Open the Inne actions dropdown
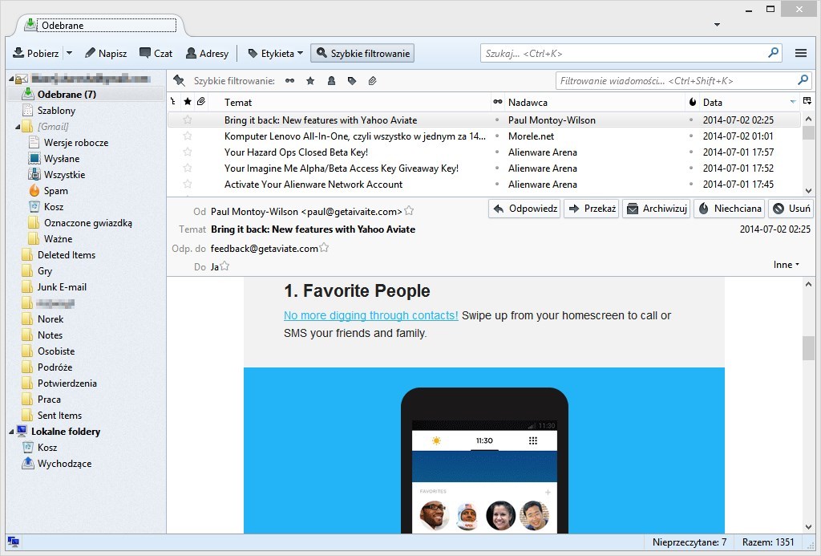This screenshot has width=821, height=556. click(786, 265)
